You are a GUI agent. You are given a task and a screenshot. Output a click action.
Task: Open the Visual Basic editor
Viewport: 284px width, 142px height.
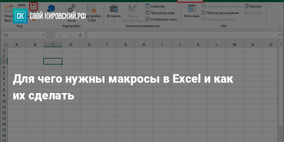point(8,13)
